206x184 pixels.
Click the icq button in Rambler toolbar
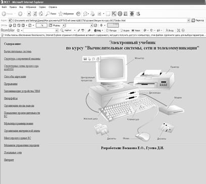coord(97,30)
